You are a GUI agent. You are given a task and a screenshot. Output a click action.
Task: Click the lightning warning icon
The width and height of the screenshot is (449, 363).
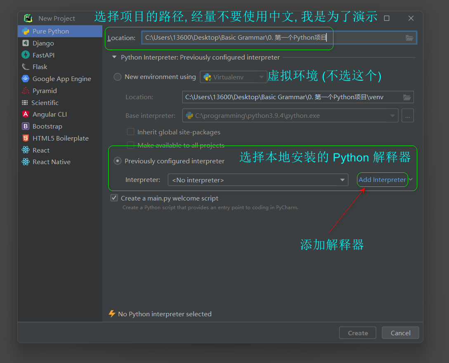pos(112,314)
